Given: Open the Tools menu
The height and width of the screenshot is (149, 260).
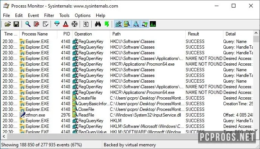Looking at the screenshot, I should tap(64, 15).
